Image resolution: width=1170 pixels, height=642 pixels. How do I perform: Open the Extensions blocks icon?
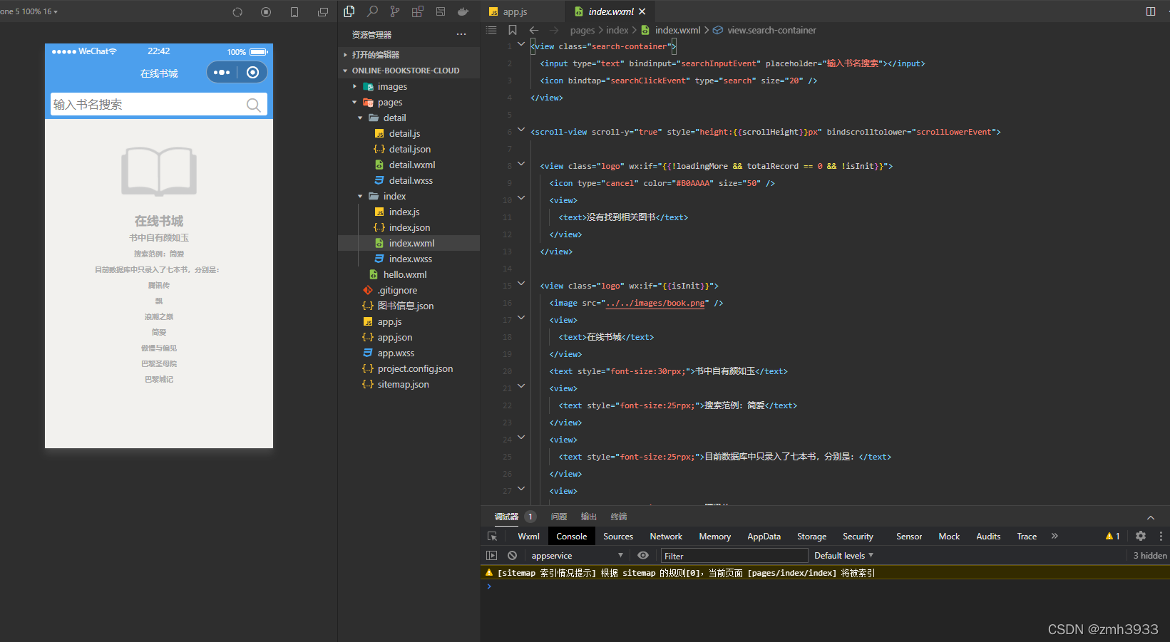[x=418, y=11]
